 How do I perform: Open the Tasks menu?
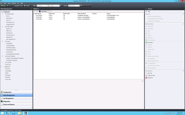pos(9,3)
